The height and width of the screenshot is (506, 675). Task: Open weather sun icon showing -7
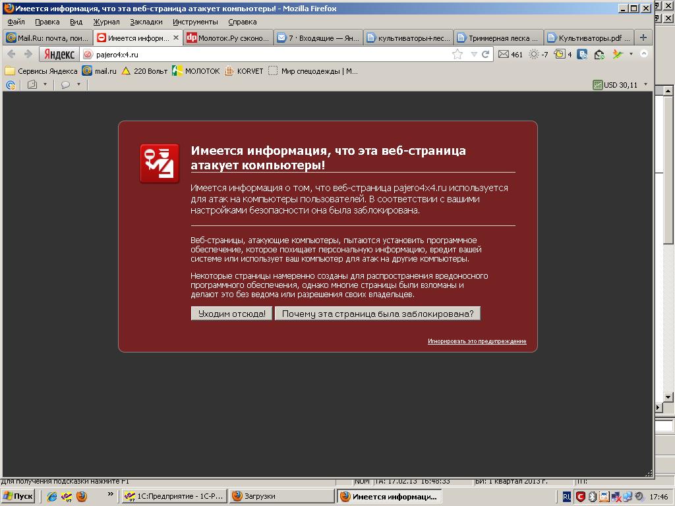pyautogui.click(x=538, y=54)
